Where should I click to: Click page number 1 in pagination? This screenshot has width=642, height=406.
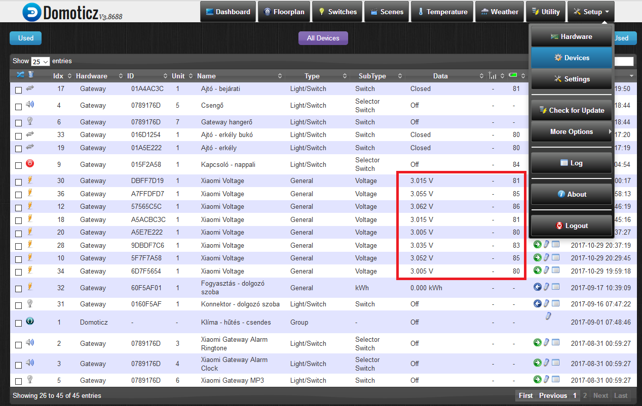(575, 395)
